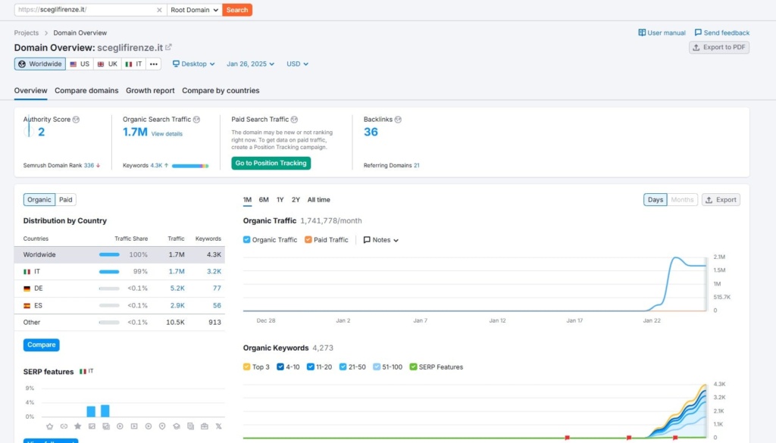
Task: Open the Send feedback link
Action: click(x=722, y=33)
